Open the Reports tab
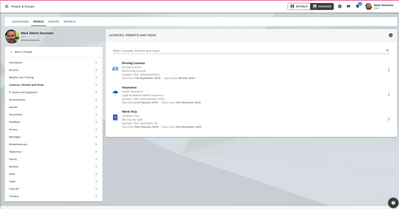Image resolution: width=399 pixels, height=209 pixels. 70,22
